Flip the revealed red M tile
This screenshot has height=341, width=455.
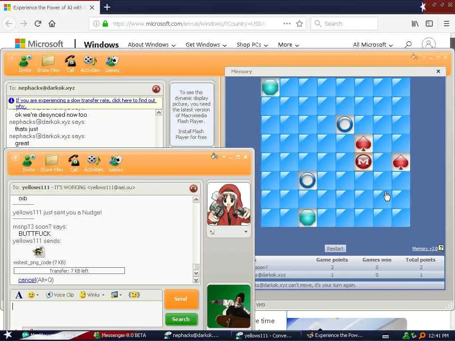pyautogui.click(x=363, y=162)
